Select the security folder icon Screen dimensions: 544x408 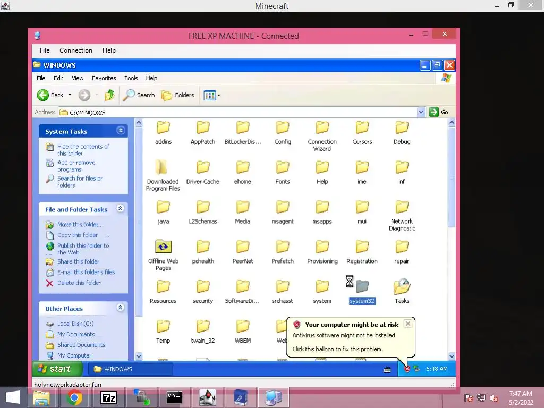(x=203, y=286)
